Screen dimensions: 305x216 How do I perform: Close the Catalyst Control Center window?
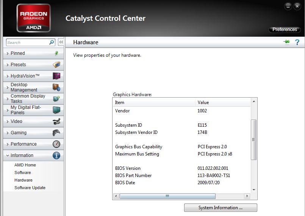[x=297, y=6]
